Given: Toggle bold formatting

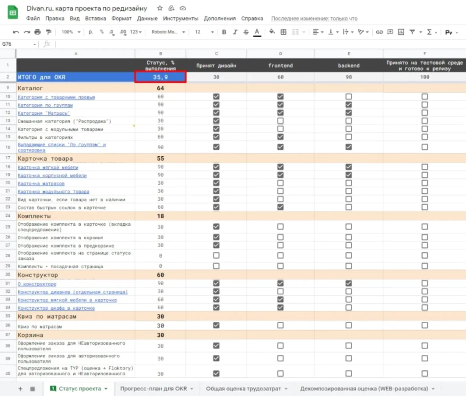Looking at the screenshot, I should [224, 32].
